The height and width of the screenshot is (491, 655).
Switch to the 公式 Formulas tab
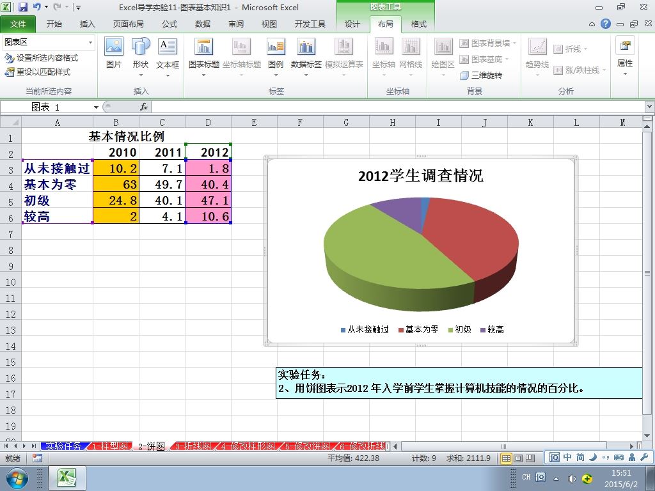(x=169, y=24)
